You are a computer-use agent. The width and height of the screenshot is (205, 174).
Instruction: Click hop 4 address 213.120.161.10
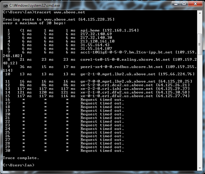pos(97,41)
